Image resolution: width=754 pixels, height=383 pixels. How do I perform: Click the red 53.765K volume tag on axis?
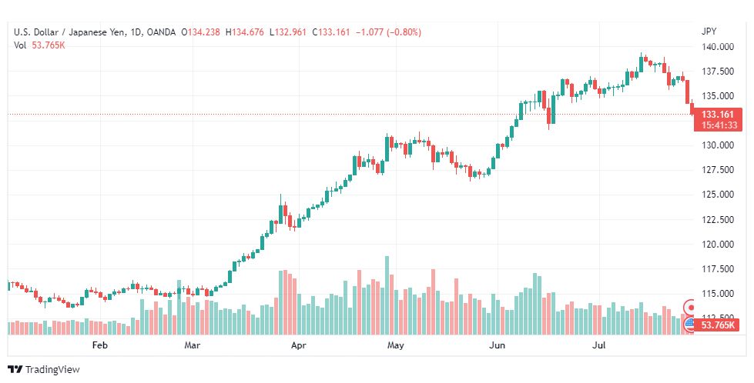tap(717, 326)
